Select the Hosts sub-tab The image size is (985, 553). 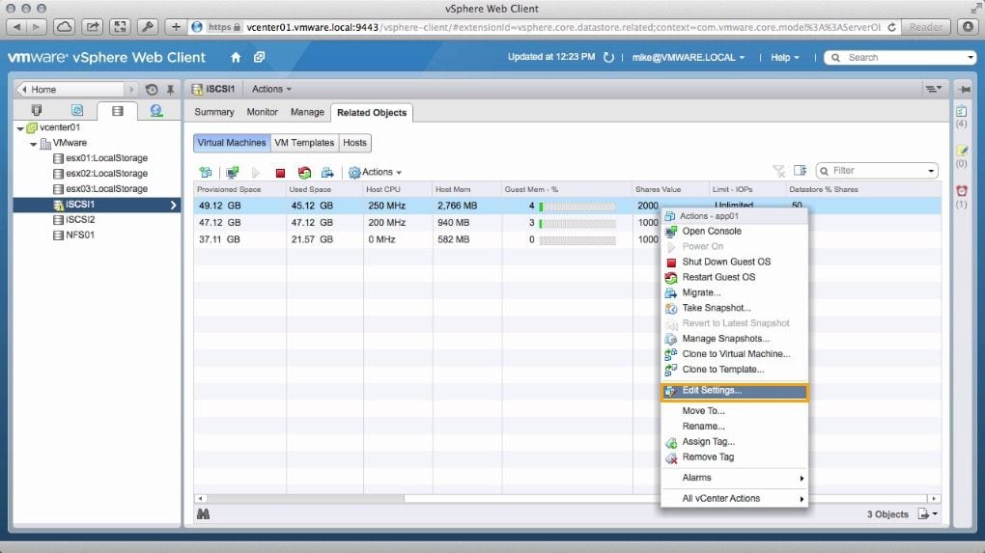pos(355,143)
